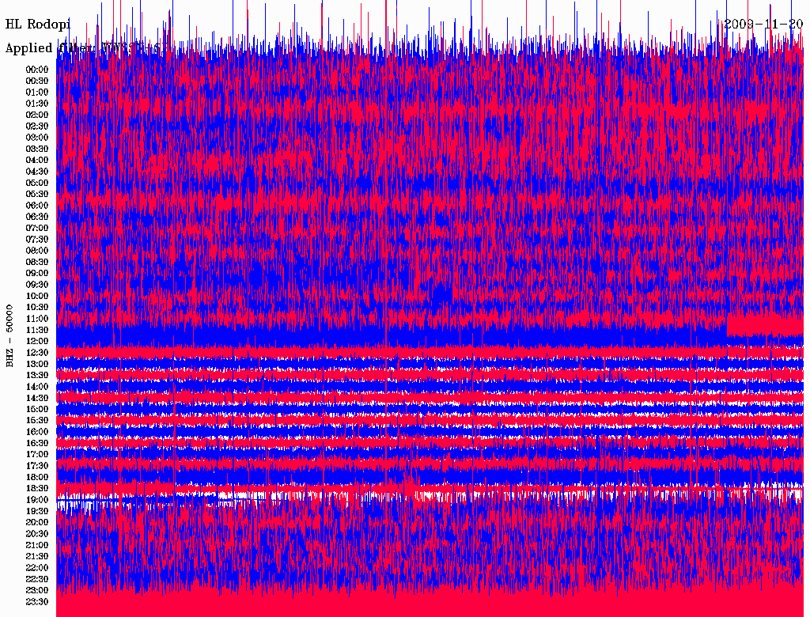Select the 01:00 time label
Screen dimensions: 810x617
click(37, 92)
